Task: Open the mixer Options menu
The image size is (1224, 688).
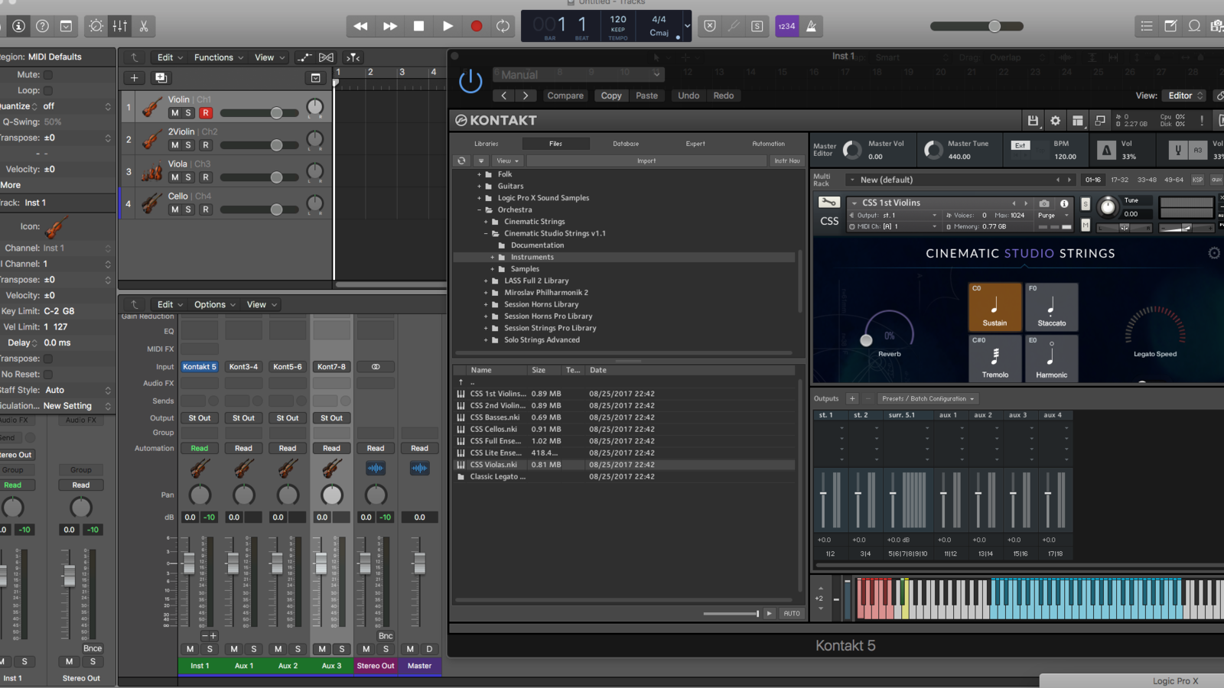Action: [x=215, y=304]
